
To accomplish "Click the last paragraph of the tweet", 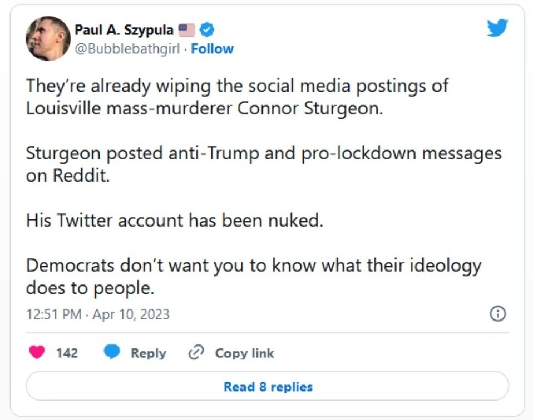I will tap(253, 276).
